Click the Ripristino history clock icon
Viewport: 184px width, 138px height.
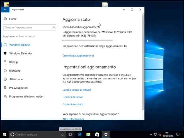point(5,71)
